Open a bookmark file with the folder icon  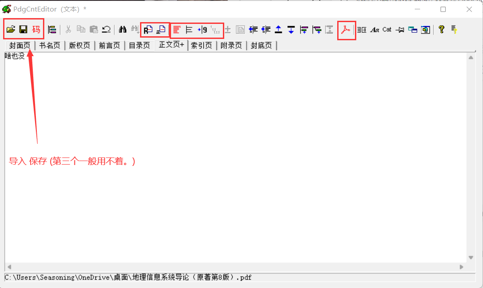[12, 29]
